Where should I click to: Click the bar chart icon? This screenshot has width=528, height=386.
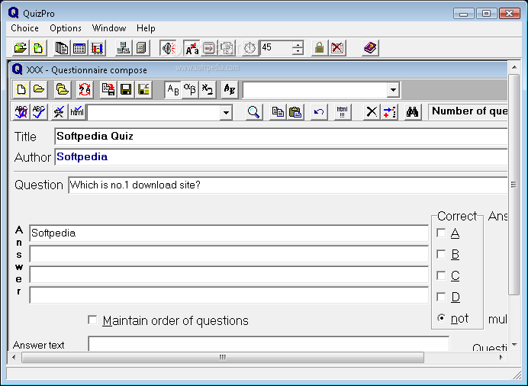97,48
